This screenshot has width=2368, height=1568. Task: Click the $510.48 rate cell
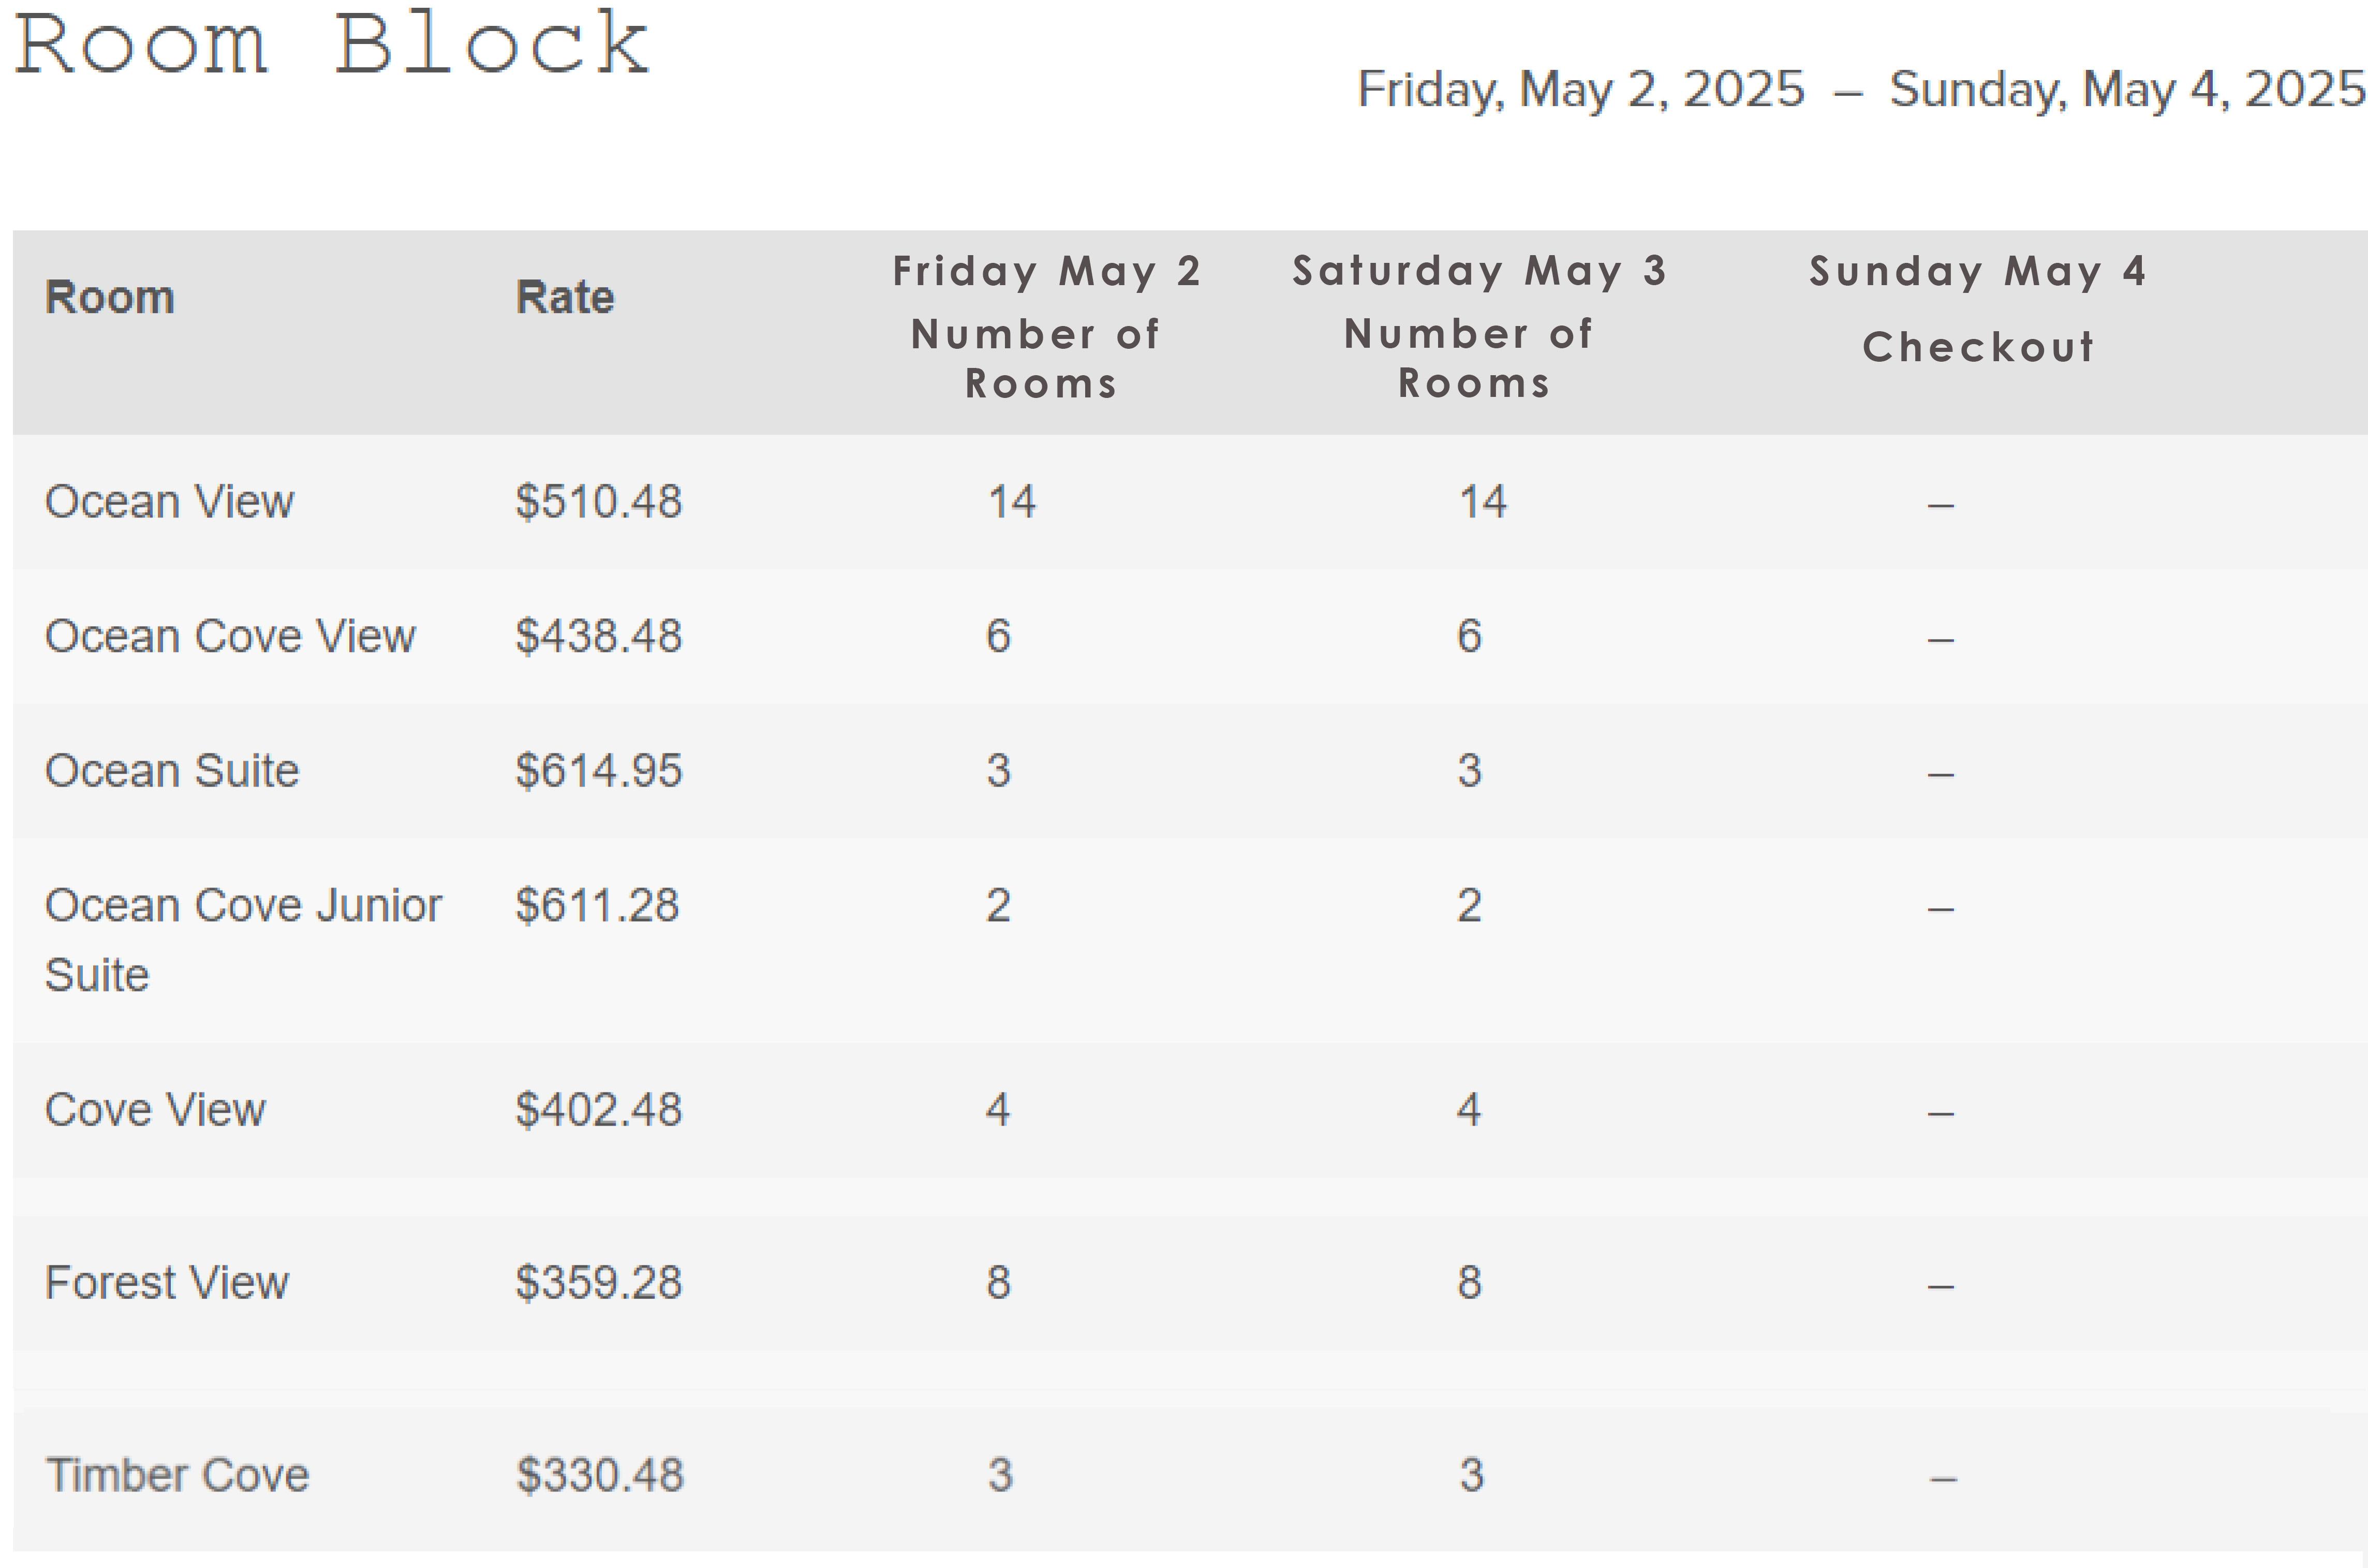(599, 502)
